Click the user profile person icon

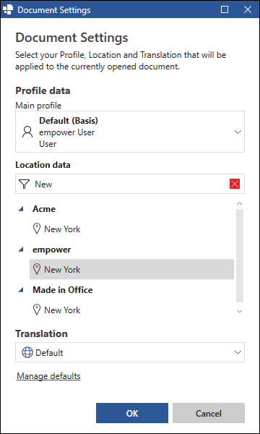(27, 132)
